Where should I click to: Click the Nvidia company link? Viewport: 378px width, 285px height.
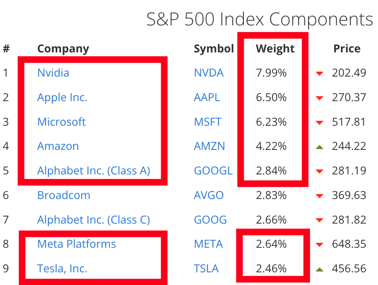[53, 73]
